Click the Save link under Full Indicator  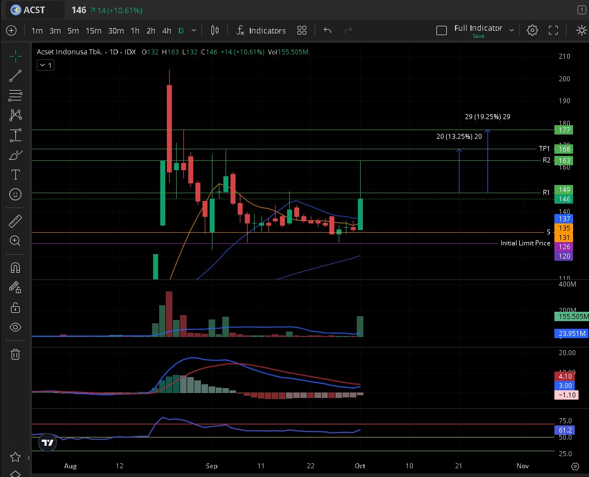coord(478,36)
